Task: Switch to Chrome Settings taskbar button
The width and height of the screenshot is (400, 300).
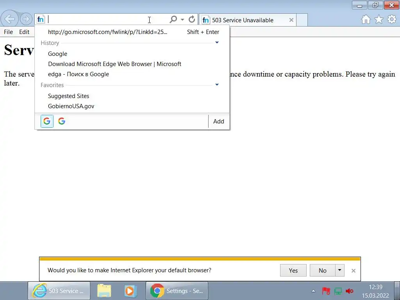Action: click(177, 291)
